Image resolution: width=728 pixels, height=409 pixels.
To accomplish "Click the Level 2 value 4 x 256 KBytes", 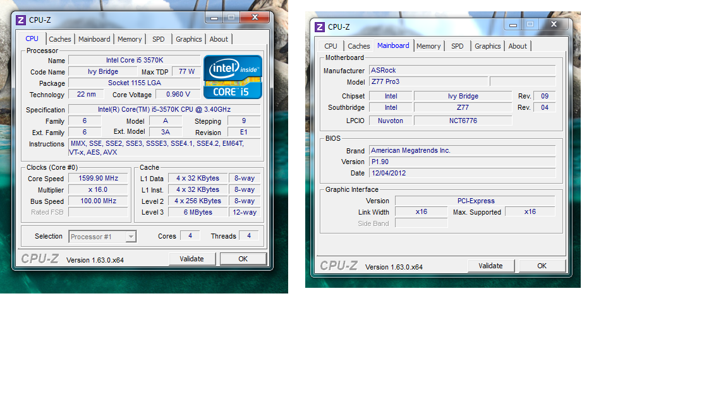I will tap(198, 201).
